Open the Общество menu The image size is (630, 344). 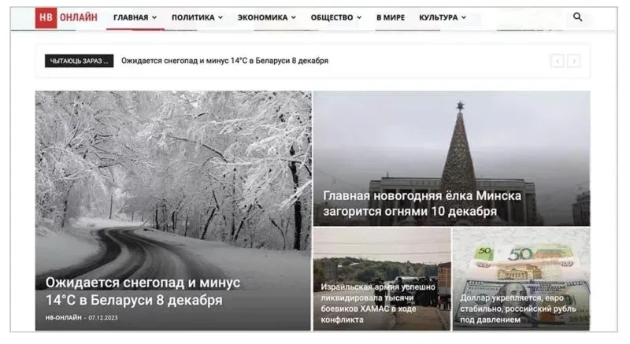pyautogui.click(x=336, y=17)
